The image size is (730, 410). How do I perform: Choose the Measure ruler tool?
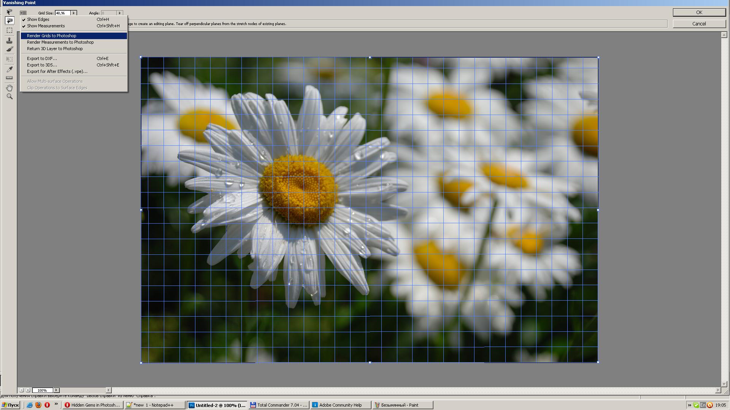[9, 78]
